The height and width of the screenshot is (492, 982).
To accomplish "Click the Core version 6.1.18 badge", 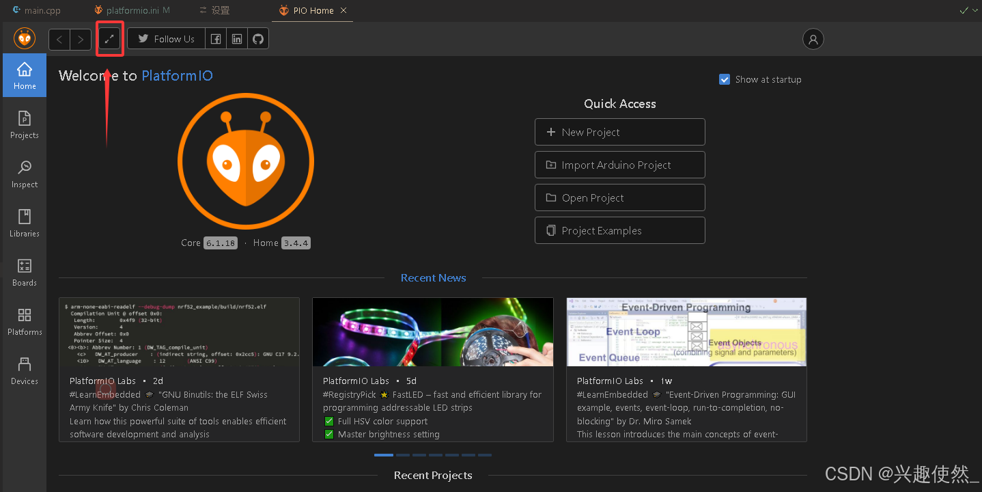I will coord(220,243).
